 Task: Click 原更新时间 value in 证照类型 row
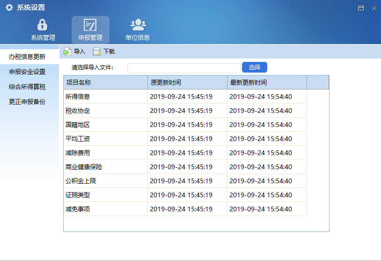click(x=181, y=195)
